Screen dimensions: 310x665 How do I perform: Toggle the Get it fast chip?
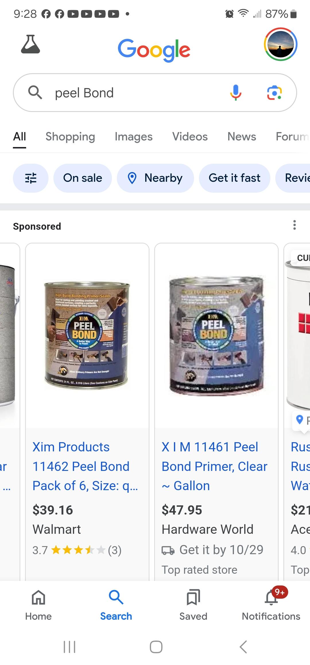click(235, 178)
